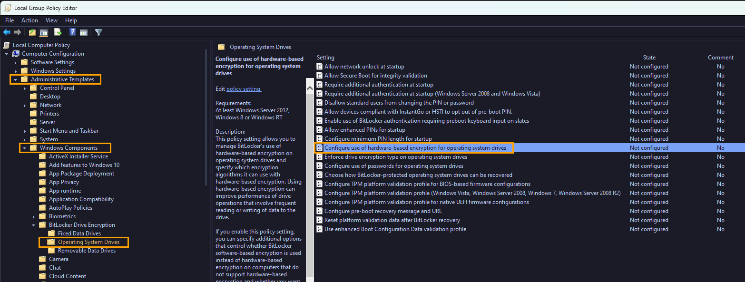Expand the System tree node
Image resolution: width=745 pixels, height=282 pixels.
point(25,139)
